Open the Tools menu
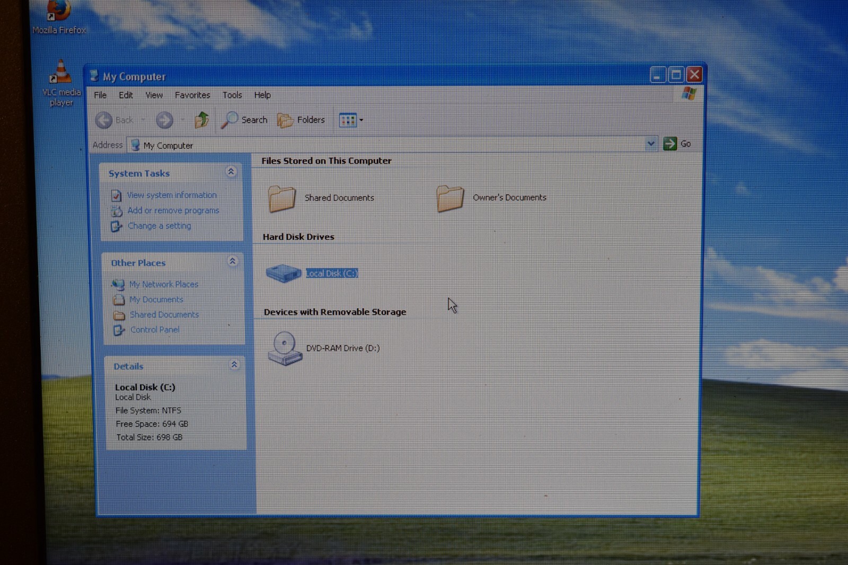Image resolution: width=848 pixels, height=565 pixels. click(x=232, y=95)
